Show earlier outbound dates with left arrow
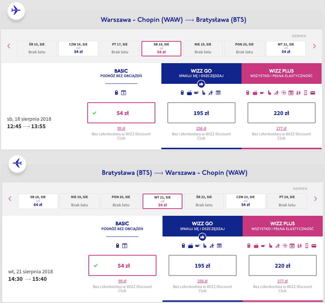Screen dimensions: 325x303 click(x=9, y=46)
